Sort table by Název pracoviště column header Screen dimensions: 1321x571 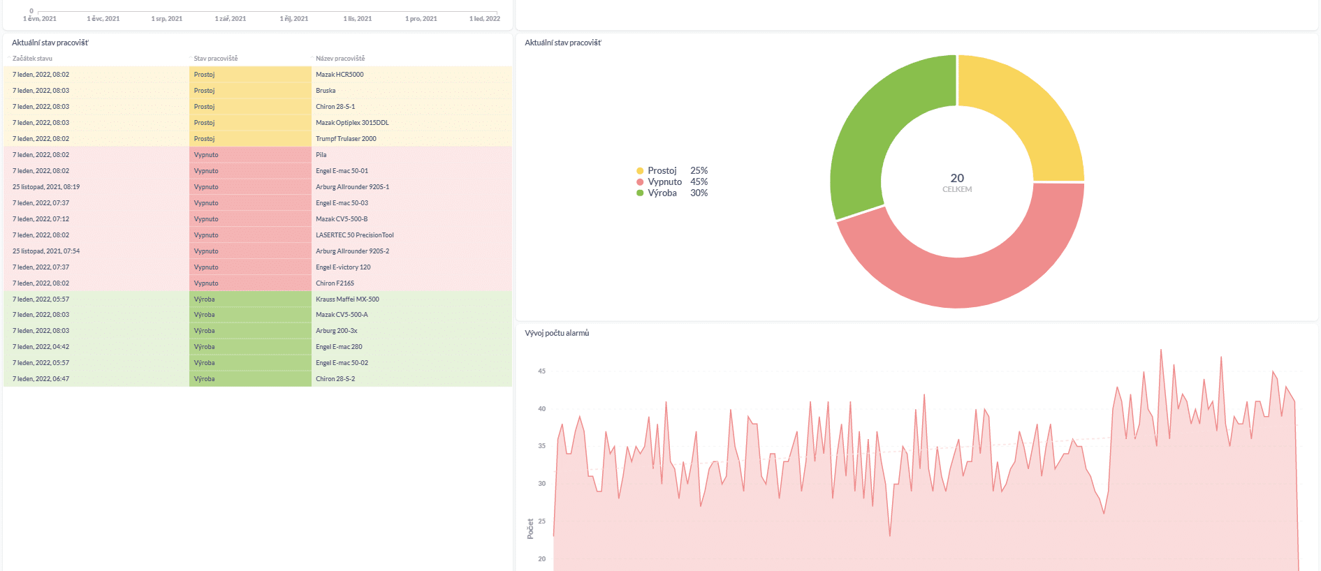(340, 59)
